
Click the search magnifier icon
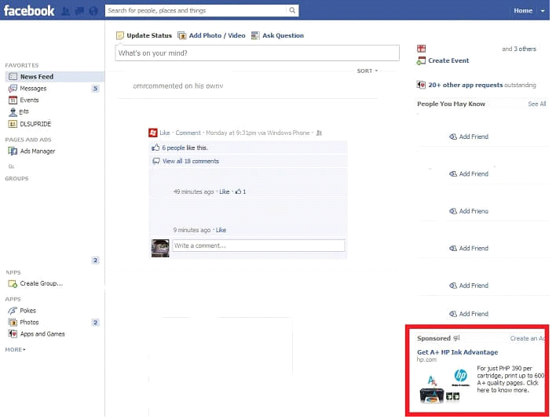(292, 11)
